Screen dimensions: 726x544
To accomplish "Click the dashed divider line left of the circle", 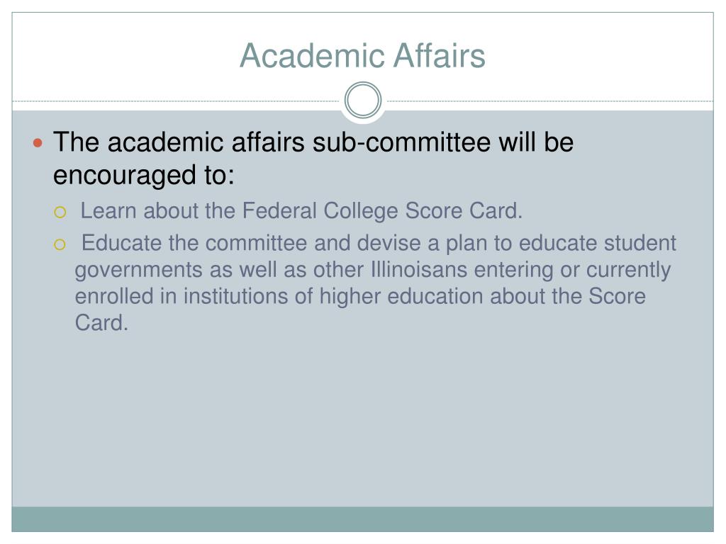I will pos(176,101).
